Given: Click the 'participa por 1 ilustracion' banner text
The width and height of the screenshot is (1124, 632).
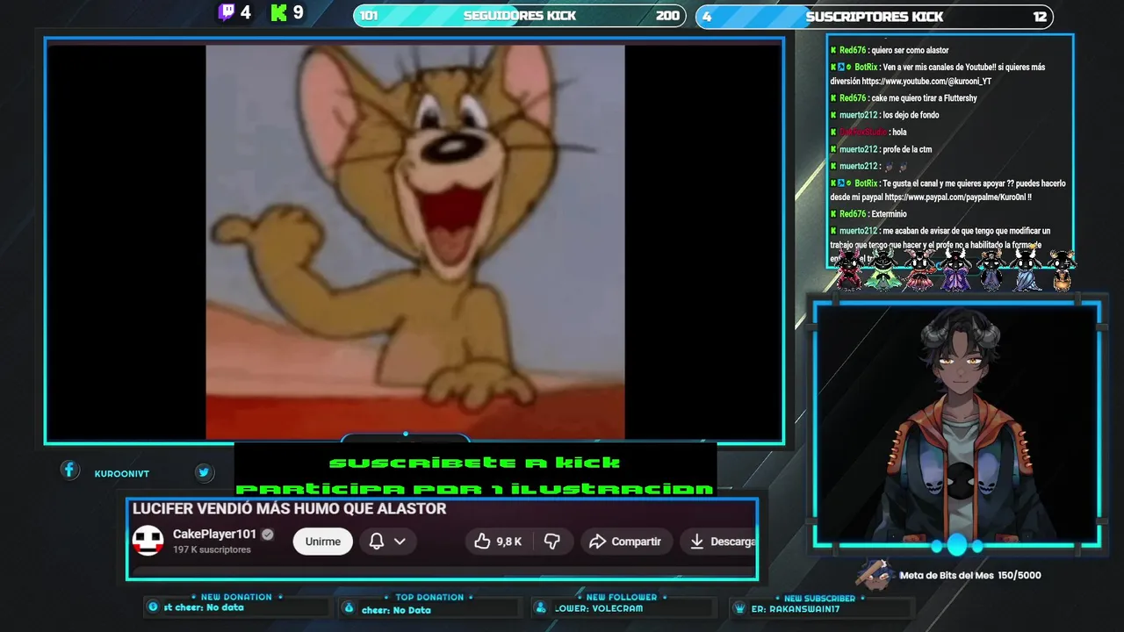Looking at the screenshot, I should [x=474, y=488].
